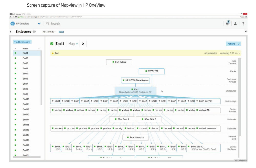
Task: Click the green status checkbox beside Encl1 title
Action: point(52,44)
